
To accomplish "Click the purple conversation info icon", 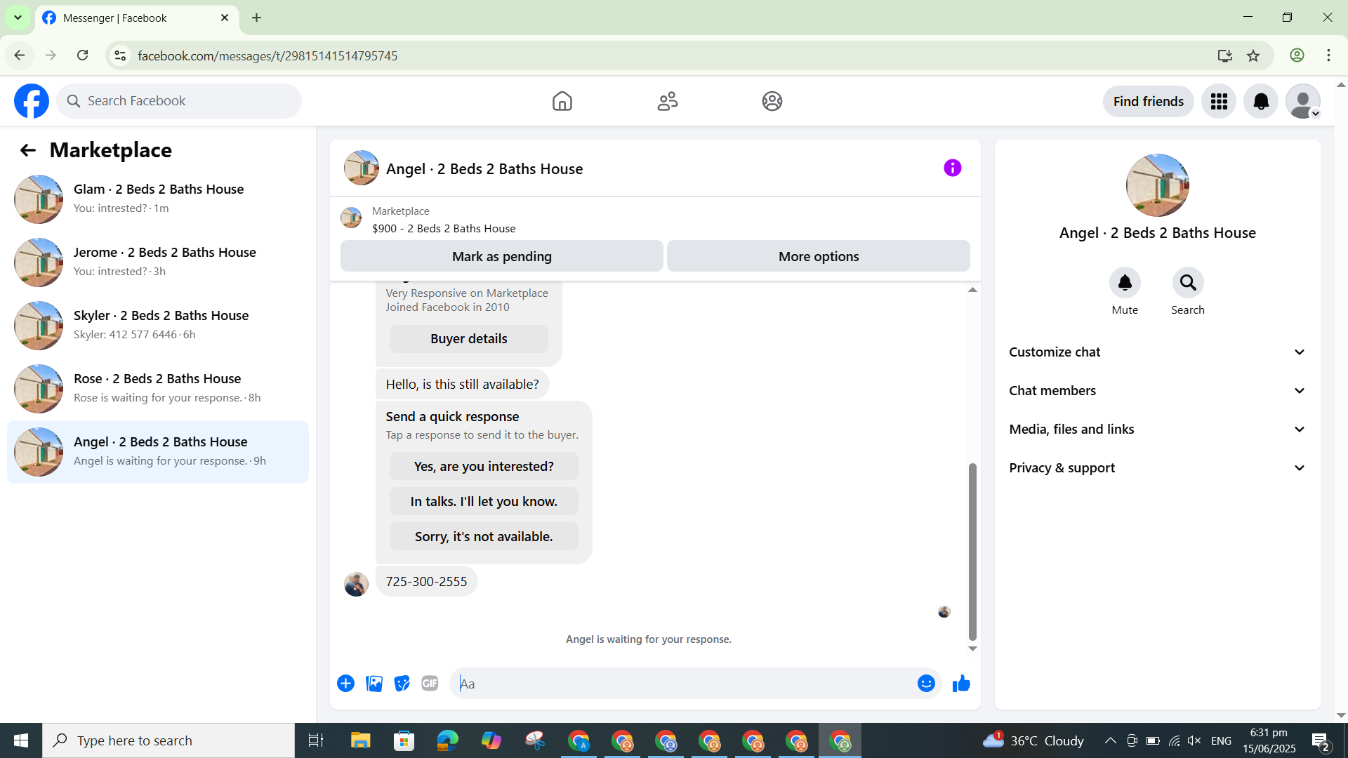I will tap(952, 168).
